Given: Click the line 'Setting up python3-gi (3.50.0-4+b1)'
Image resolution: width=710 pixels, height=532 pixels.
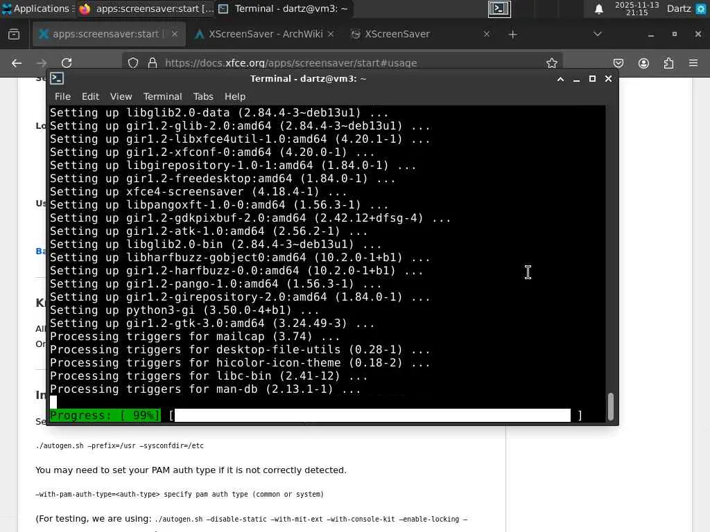Looking at the screenshot, I should [x=184, y=310].
